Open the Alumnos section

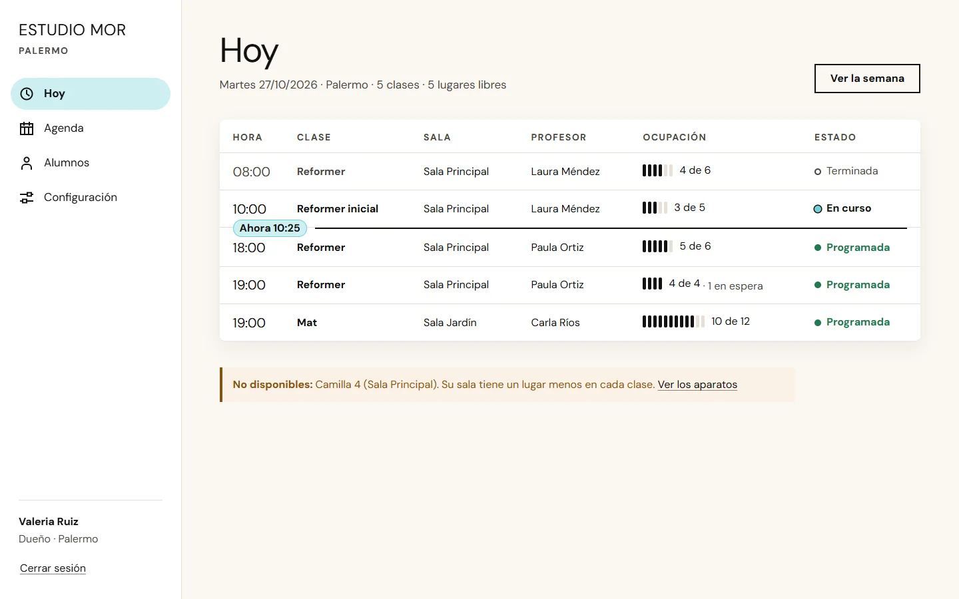91,163
